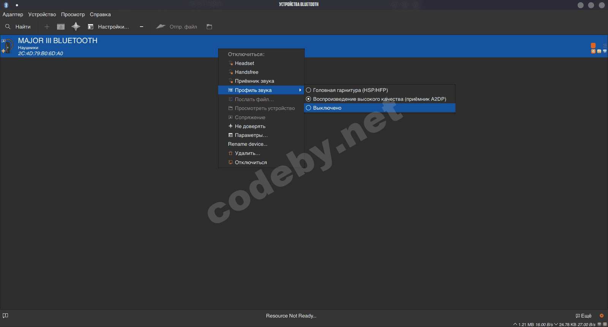
Task: Click Отключиться at bottom of context menu
Action: click(x=250, y=162)
